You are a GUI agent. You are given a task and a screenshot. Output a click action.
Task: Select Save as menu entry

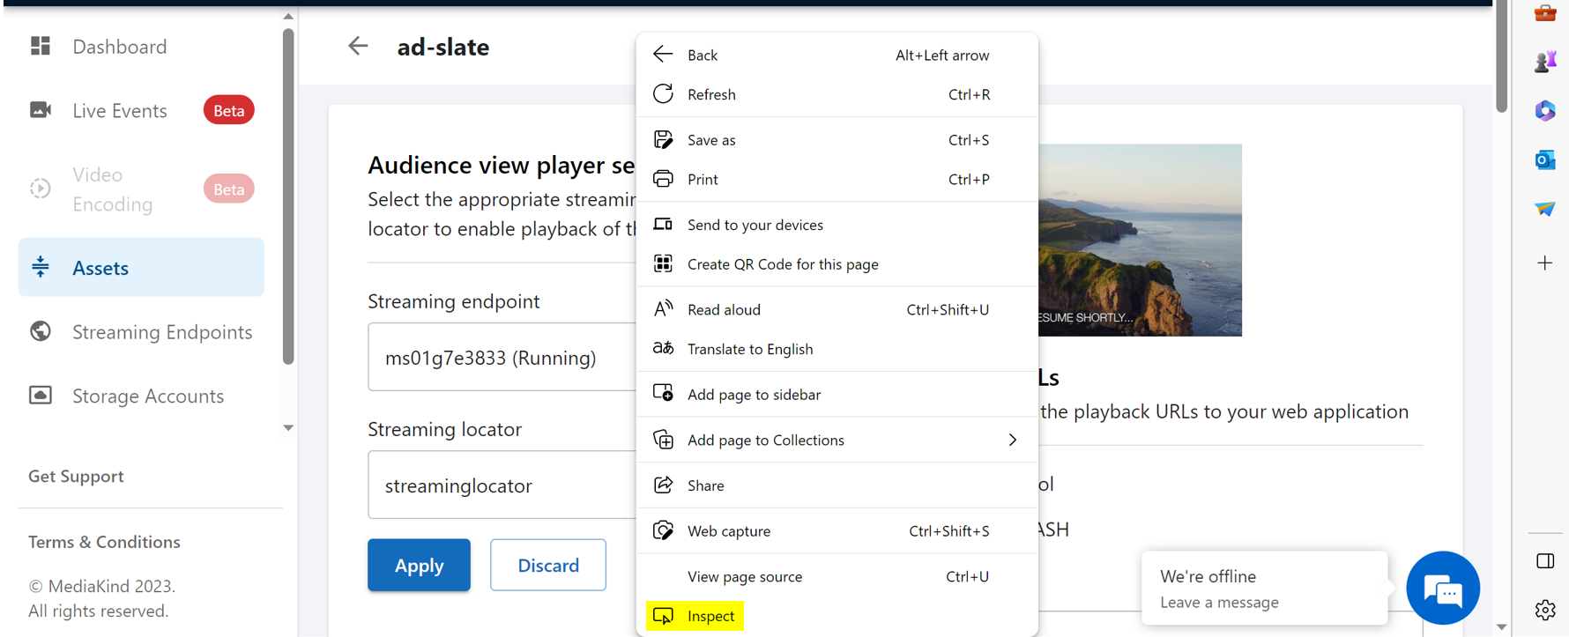tap(837, 139)
